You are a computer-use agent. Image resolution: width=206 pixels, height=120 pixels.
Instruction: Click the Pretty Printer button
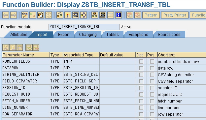pyautogui.click(x=175, y=15)
